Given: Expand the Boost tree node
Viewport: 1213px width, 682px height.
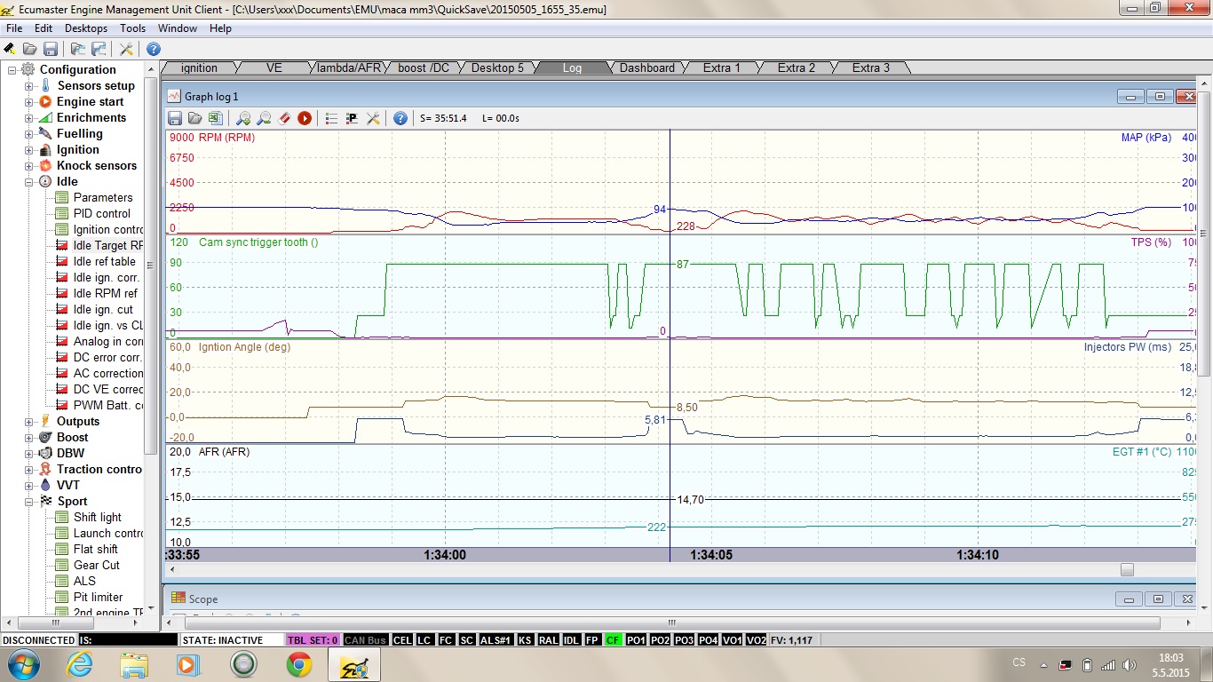Looking at the screenshot, I should pos(28,438).
